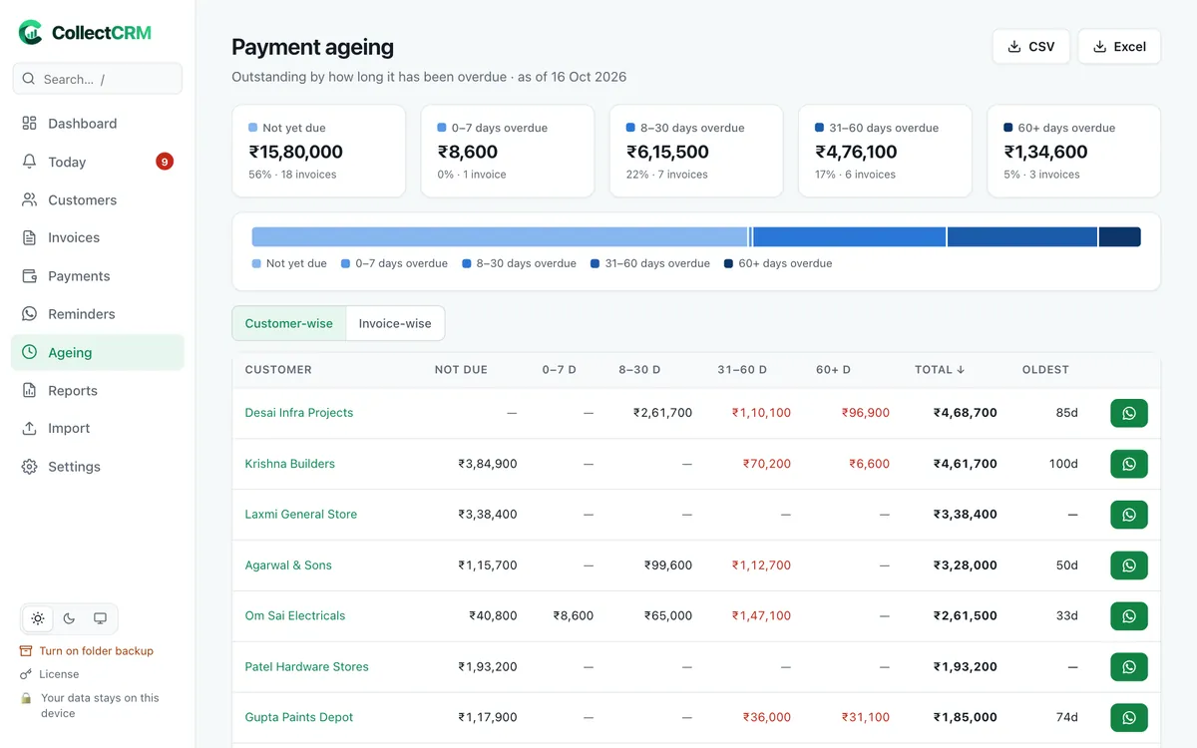The image size is (1197, 748).
Task: Go to Customers page
Action: (98, 199)
